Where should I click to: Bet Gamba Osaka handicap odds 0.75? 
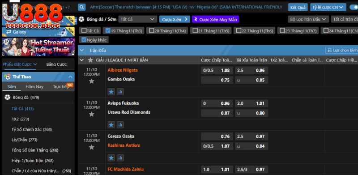217,80
